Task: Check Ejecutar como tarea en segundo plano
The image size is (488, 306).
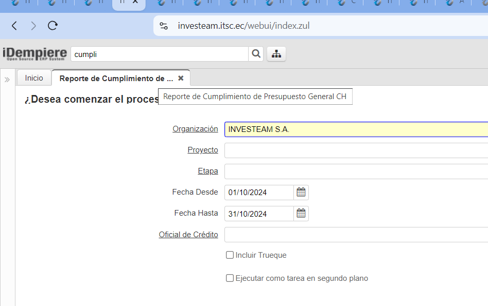Action: click(x=230, y=278)
